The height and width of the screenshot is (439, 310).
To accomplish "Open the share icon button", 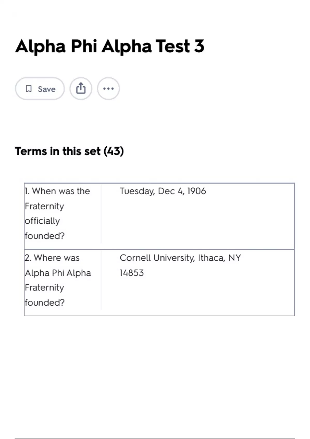I will click(81, 89).
